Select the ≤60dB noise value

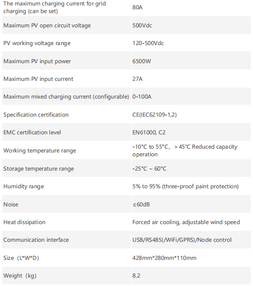(141, 205)
